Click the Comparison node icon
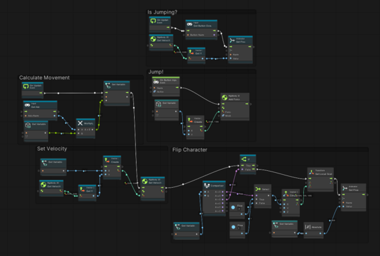 207,186
